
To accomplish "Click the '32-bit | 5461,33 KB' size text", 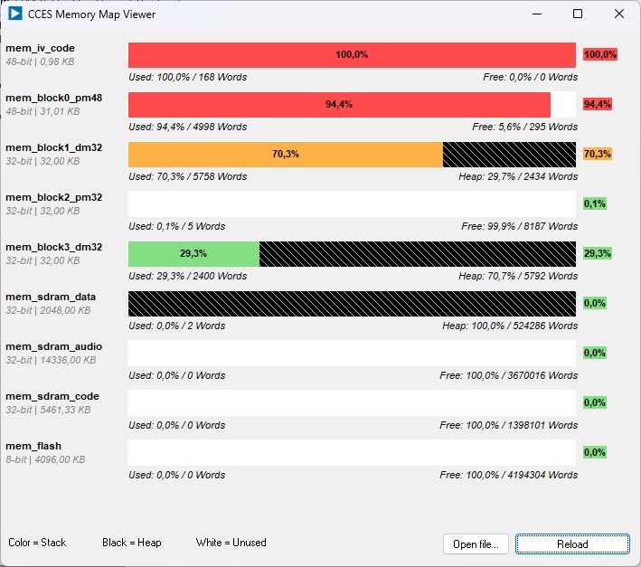I will click(x=48, y=410).
